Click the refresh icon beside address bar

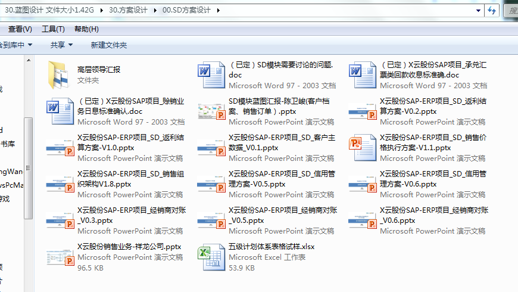click(x=492, y=11)
